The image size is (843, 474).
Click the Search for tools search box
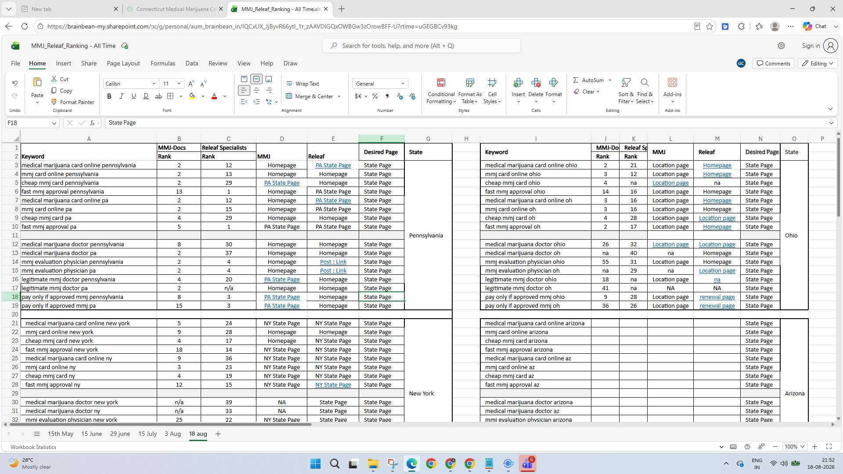421,46
